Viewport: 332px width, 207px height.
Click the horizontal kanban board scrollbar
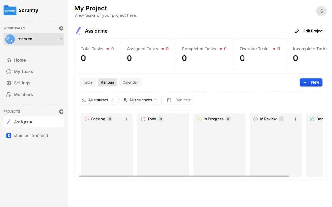(x=184, y=176)
